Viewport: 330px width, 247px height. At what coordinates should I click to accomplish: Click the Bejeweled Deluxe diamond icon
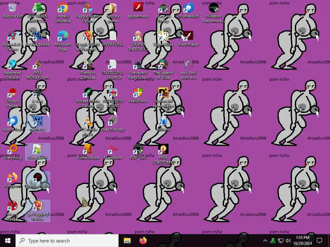coord(13,64)
